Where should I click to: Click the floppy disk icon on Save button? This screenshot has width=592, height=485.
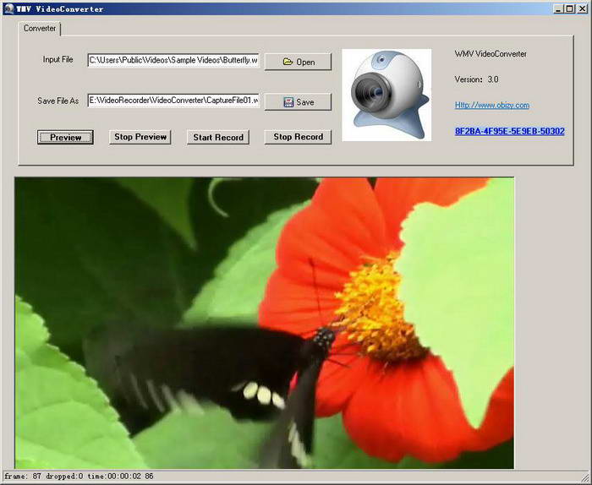point(288,102)
